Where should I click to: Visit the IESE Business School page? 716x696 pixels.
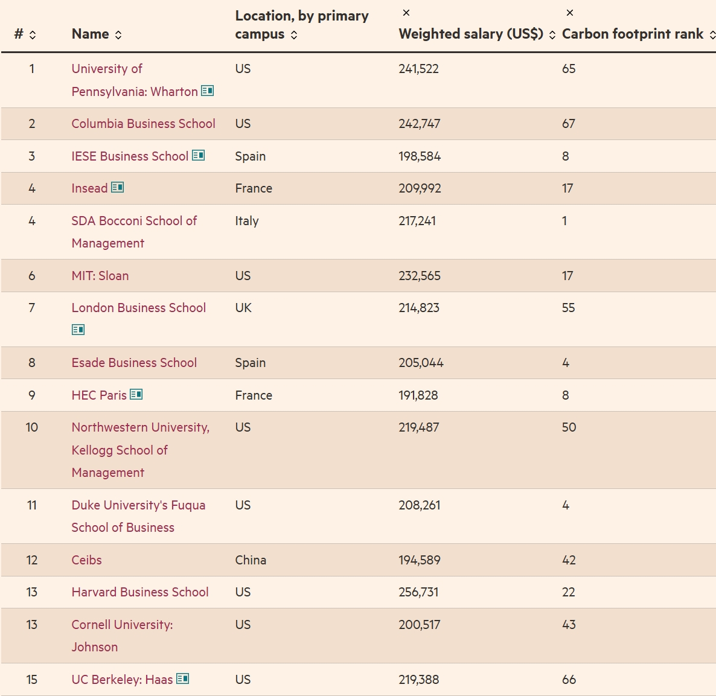130,156
